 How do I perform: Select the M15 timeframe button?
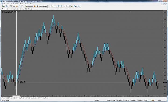tap(39, 9)
